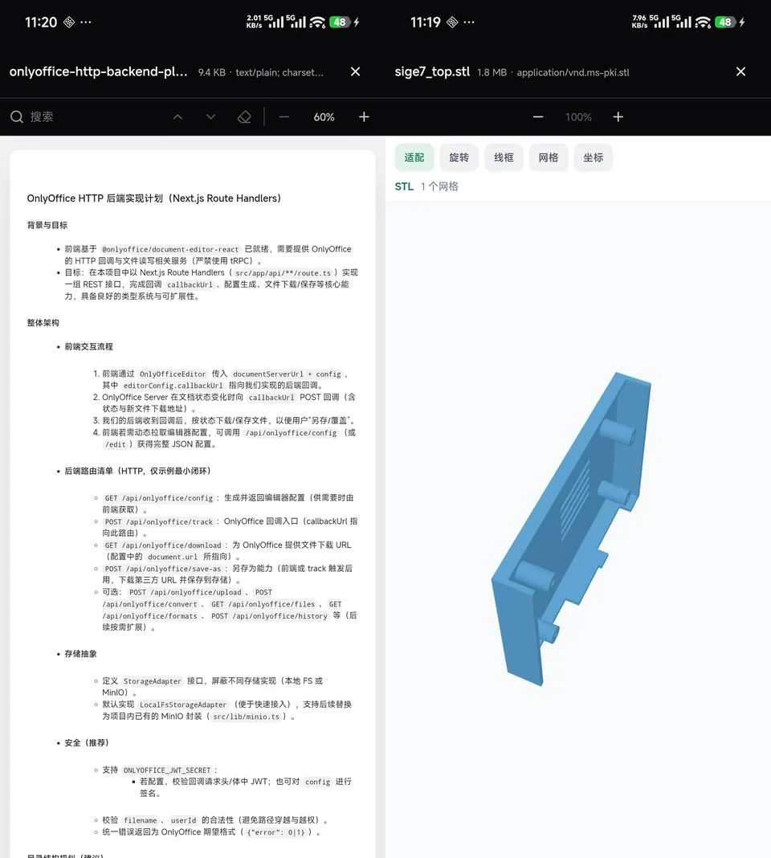Image resolution: width=771 pixels, height=858 pixels.
Task: Click the 背景与目标 heading
Action: (x=47, y=225)
